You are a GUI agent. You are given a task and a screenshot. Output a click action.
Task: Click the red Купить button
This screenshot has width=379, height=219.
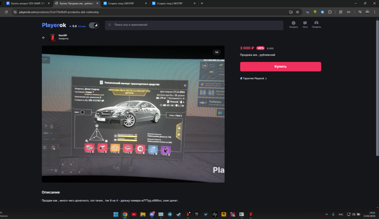(280, 66)
